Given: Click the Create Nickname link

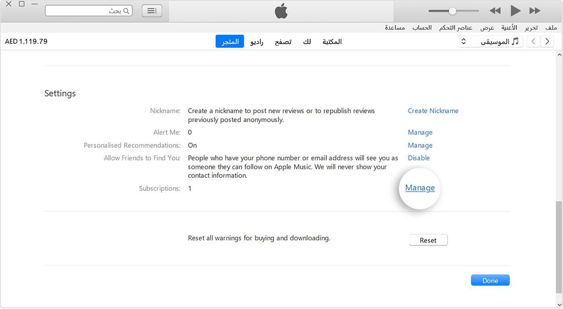Looking at the screenshot, I should coord(433,111).
